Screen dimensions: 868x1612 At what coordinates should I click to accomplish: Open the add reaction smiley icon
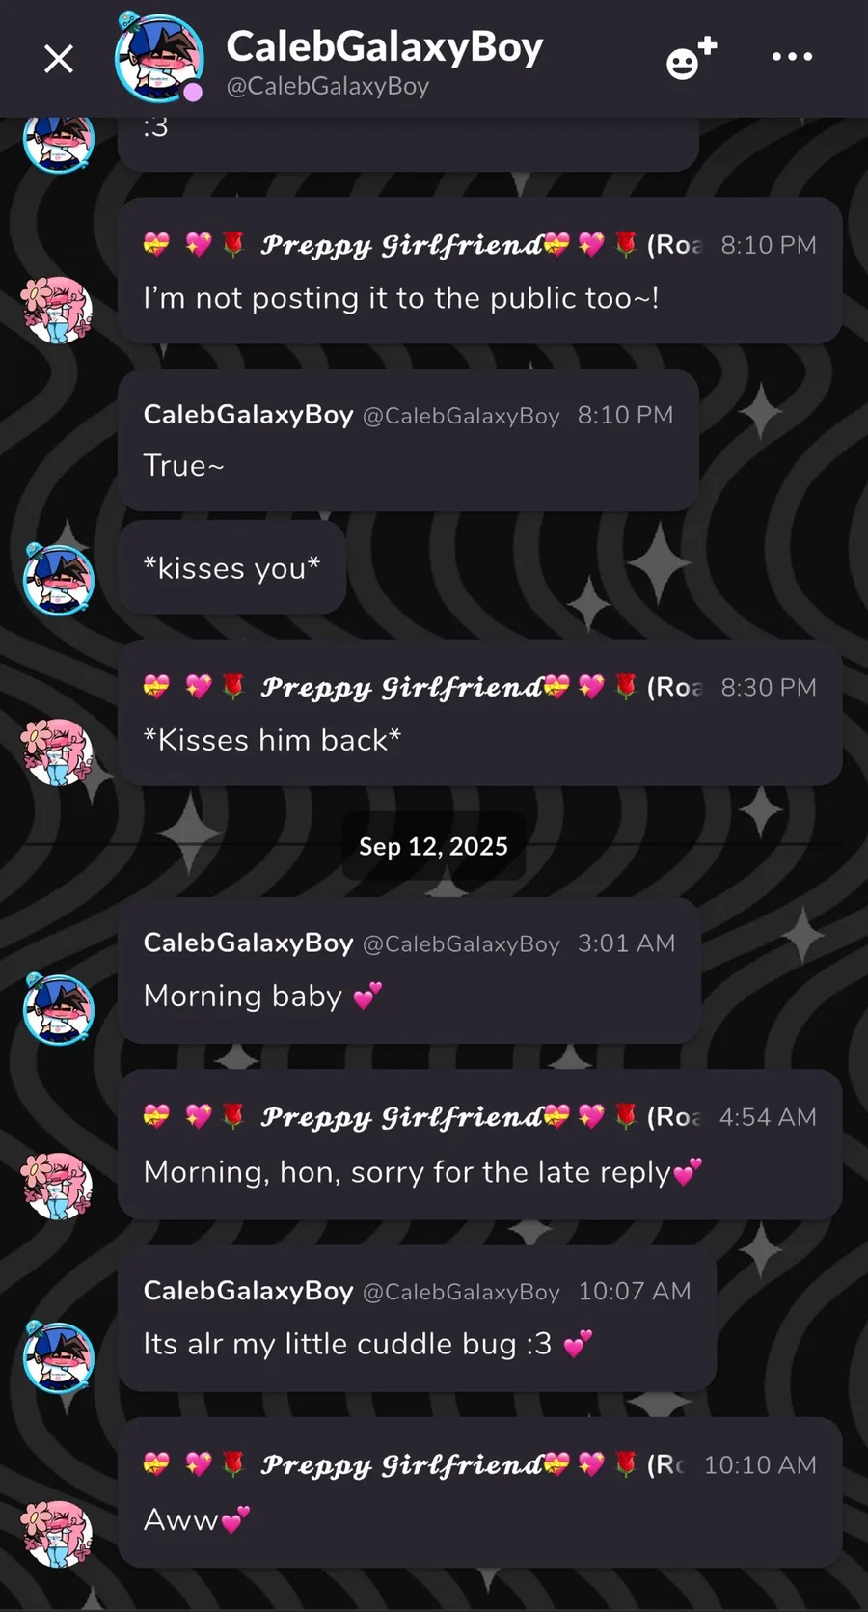tap(692, 58)
